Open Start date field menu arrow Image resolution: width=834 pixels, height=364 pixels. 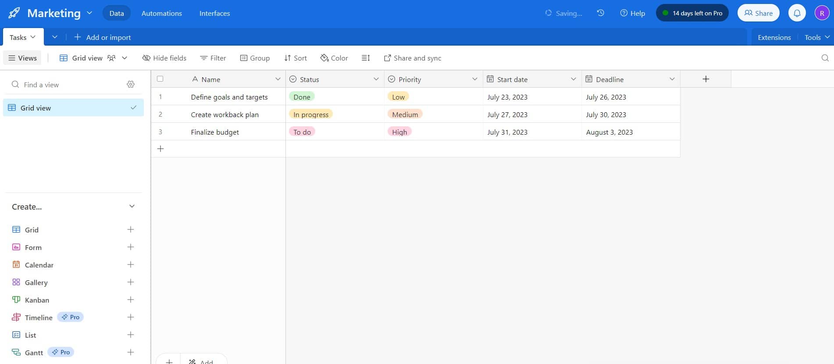(573, 79)
